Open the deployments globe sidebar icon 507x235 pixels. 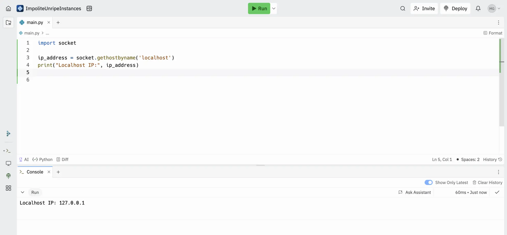click(x=8, y=176)
